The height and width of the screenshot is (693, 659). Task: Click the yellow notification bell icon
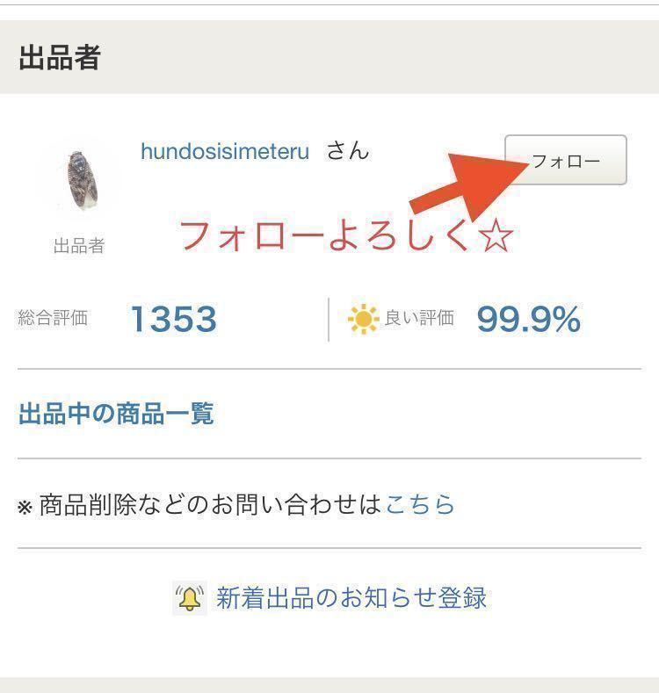pyautogui.click(x=189, y=598)
